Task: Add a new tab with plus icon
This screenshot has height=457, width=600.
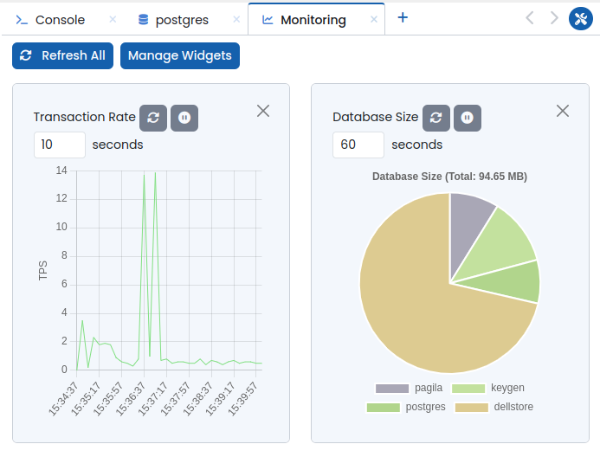Action: (x=403, y=17)
